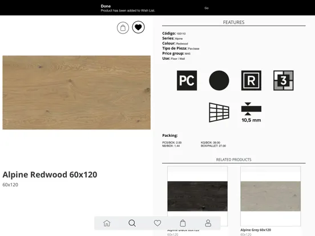Click the Alpine Grey 60x120 title link
Image resolution: width=315 pixels, height=236 pixels.
coord(256,230)
